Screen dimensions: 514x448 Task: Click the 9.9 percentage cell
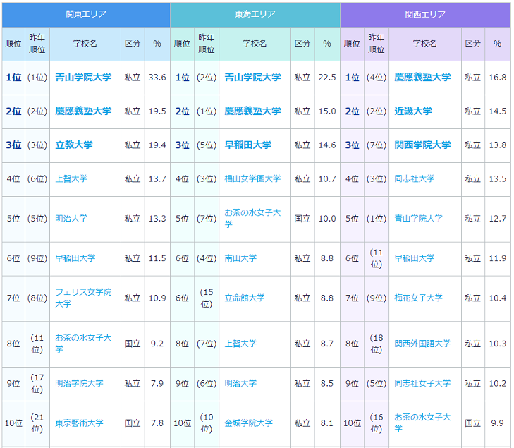[498, 423]
